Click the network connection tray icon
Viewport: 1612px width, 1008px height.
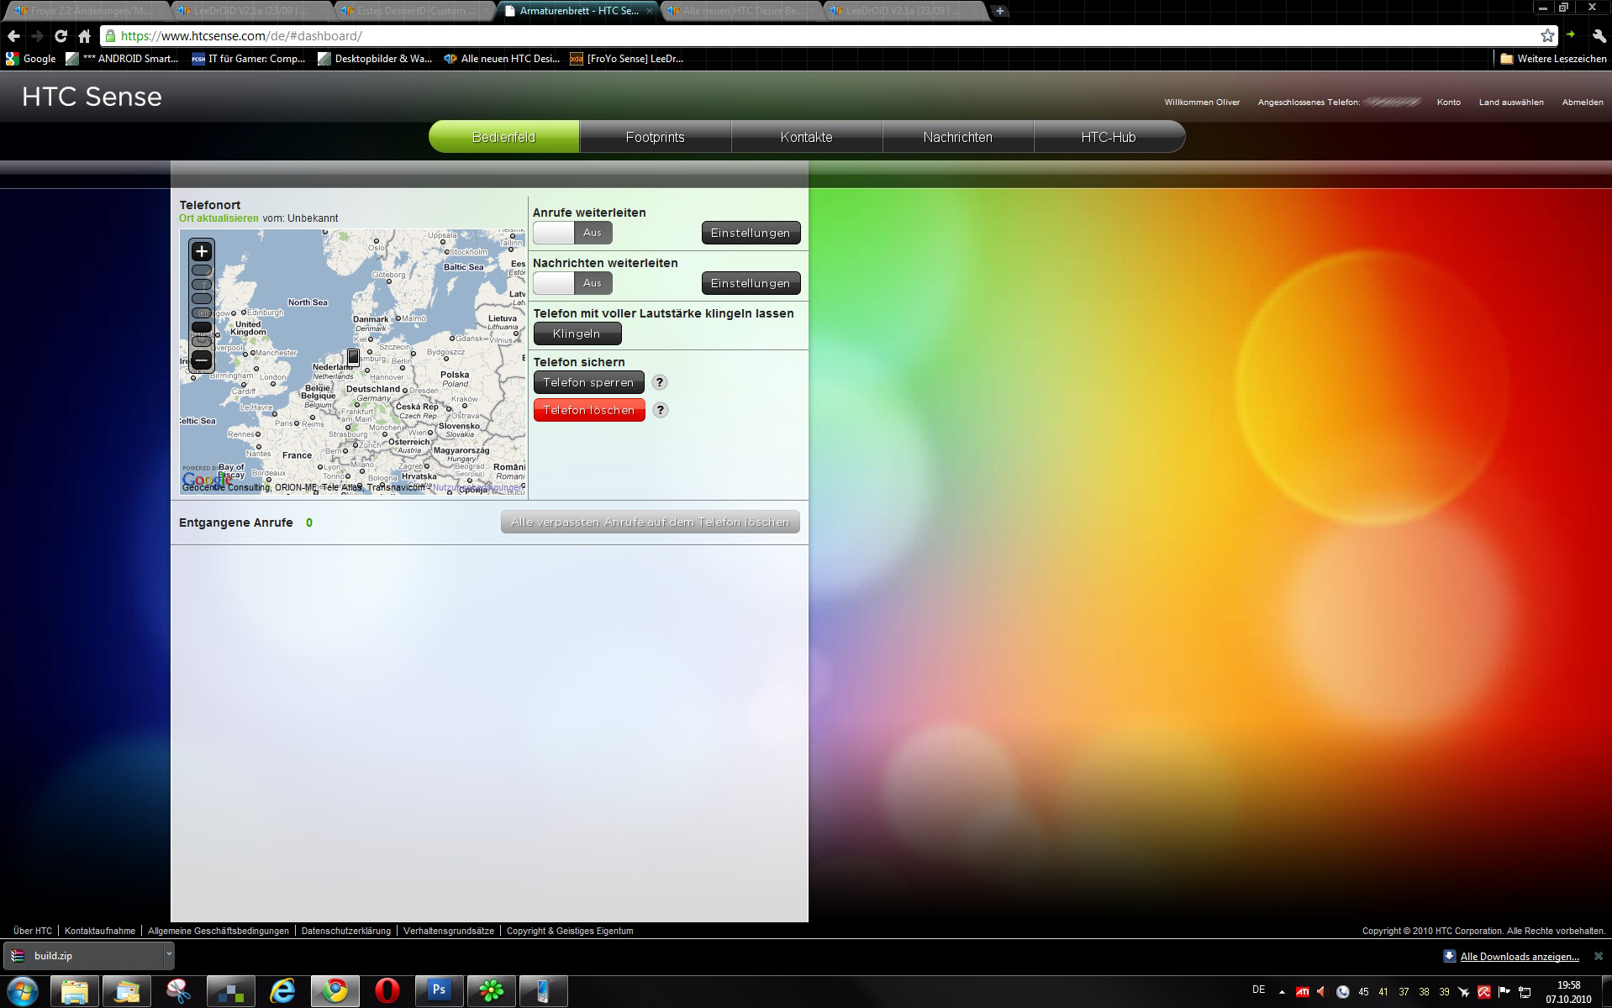1525,992
